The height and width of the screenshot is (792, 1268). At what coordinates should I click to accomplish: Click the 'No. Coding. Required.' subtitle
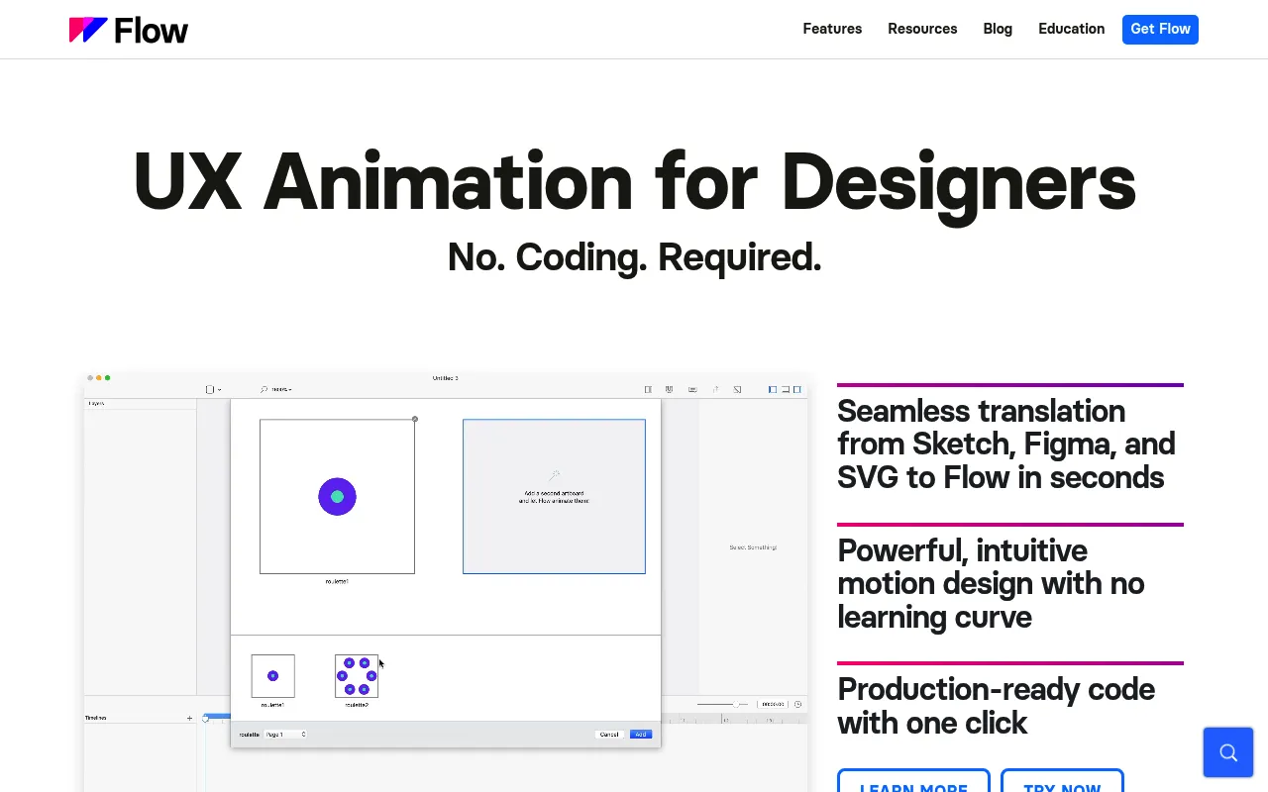coord(634,257)
